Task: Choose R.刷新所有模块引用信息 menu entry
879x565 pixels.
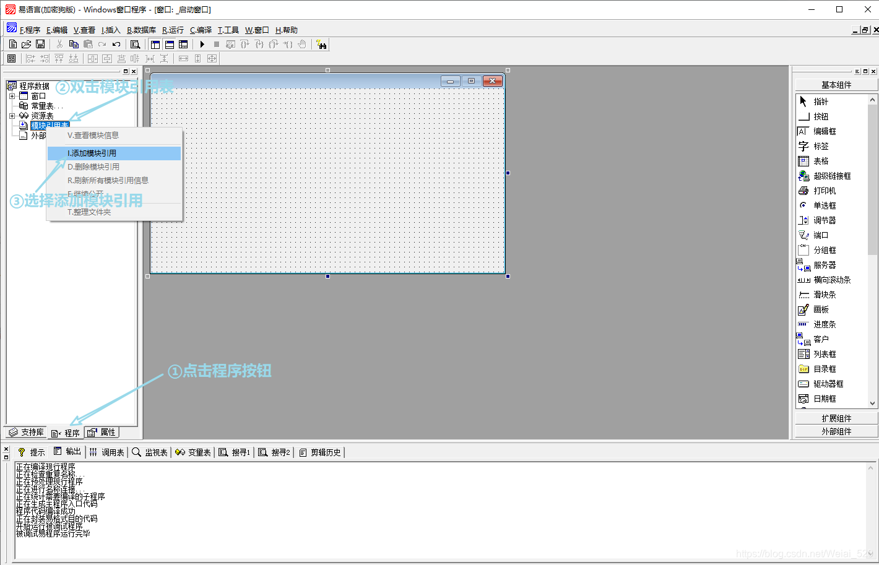Action: 115,180
